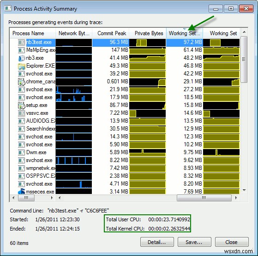The width and height of the screenshot is (258, 256).
Task: Click the MsMpEng.exe process icon
Action: pyautogui.click(x=21, y=50)
